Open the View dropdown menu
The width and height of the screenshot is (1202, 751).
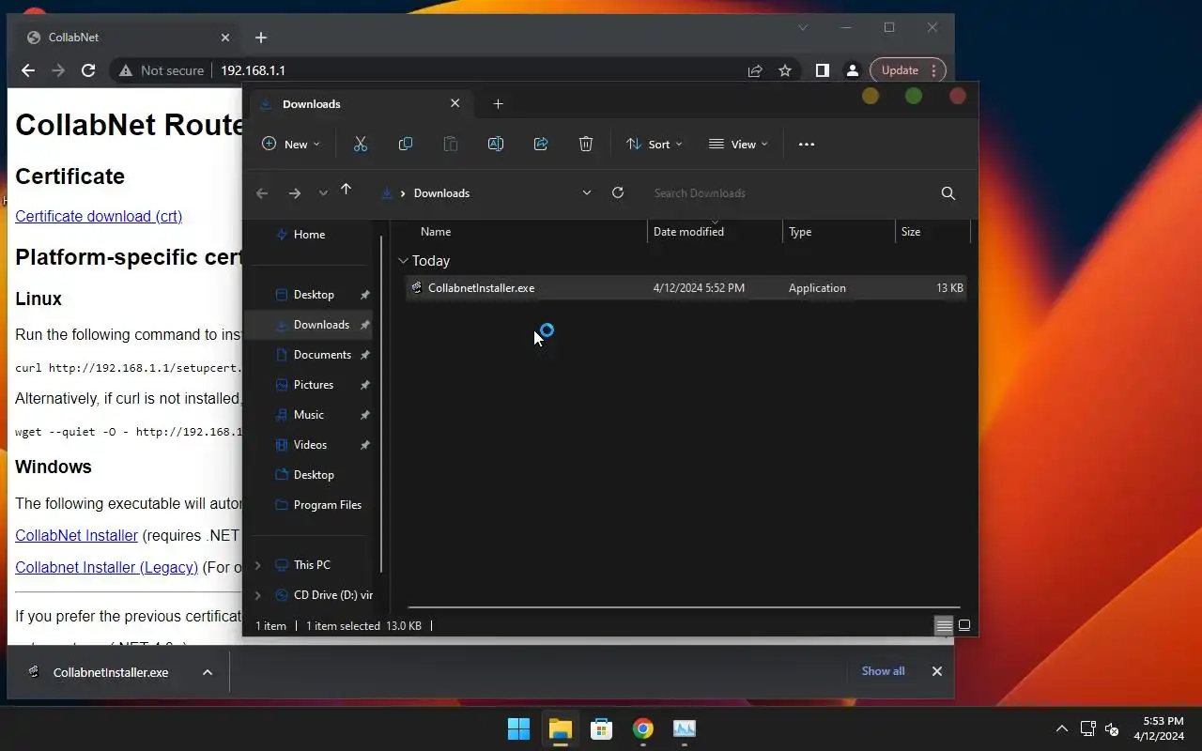(x=738, y=144)
